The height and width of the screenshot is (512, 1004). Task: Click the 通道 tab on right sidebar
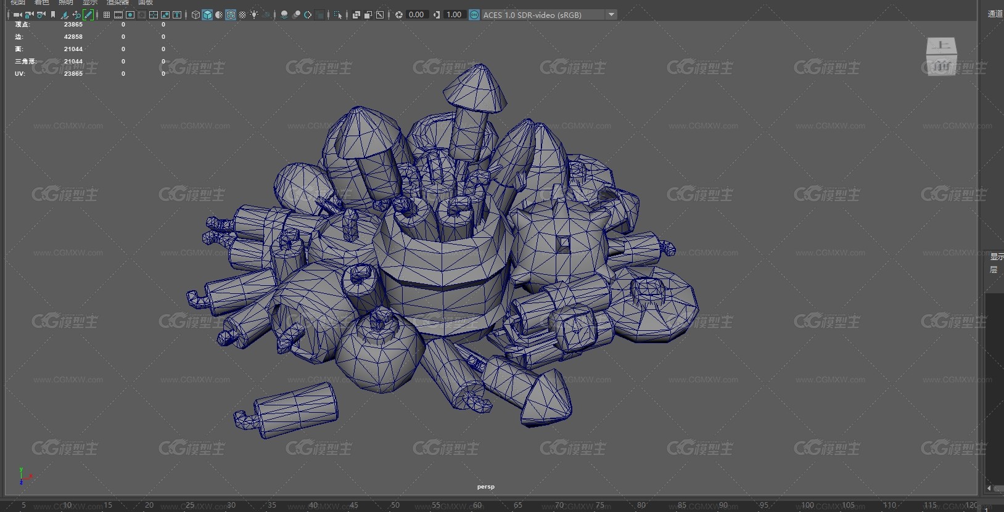pos(995,14)
